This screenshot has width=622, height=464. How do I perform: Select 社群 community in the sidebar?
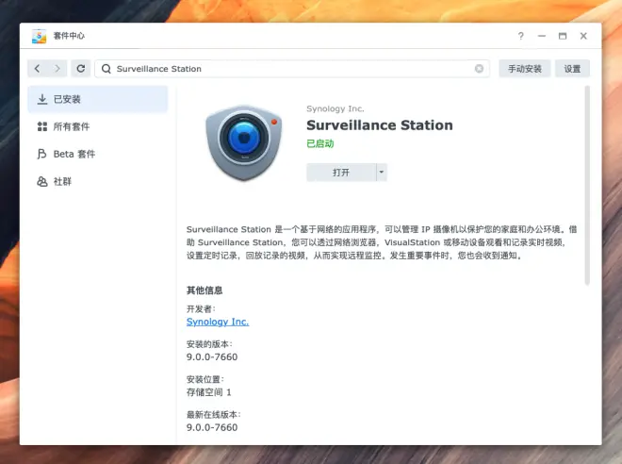[98, 181]
